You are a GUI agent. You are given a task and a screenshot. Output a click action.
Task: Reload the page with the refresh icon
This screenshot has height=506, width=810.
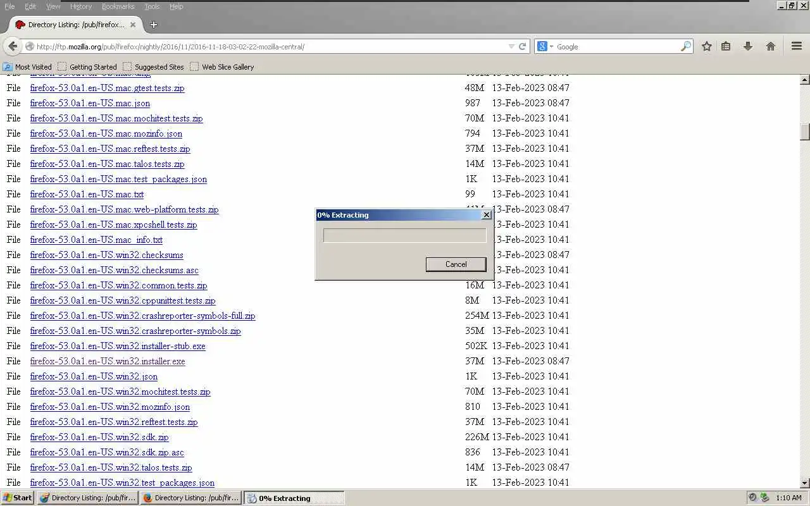click(x=523, y=46)
